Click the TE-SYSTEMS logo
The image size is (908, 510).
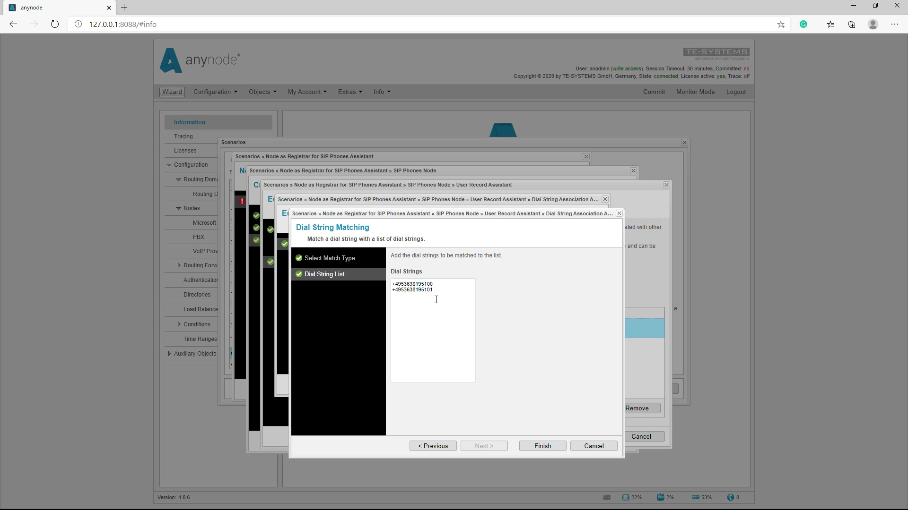(716, 53)
